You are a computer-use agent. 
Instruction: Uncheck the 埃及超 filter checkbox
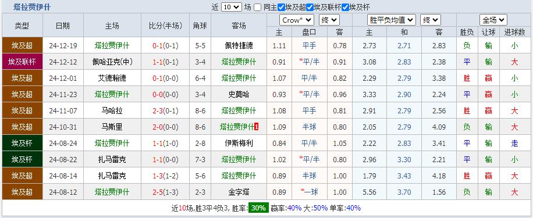(281, 7)
